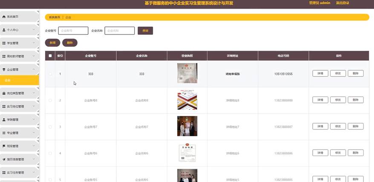The height and width of the screenshot is (182, 374).
Task: Click the 查询 search button
Action: [145, 31]
